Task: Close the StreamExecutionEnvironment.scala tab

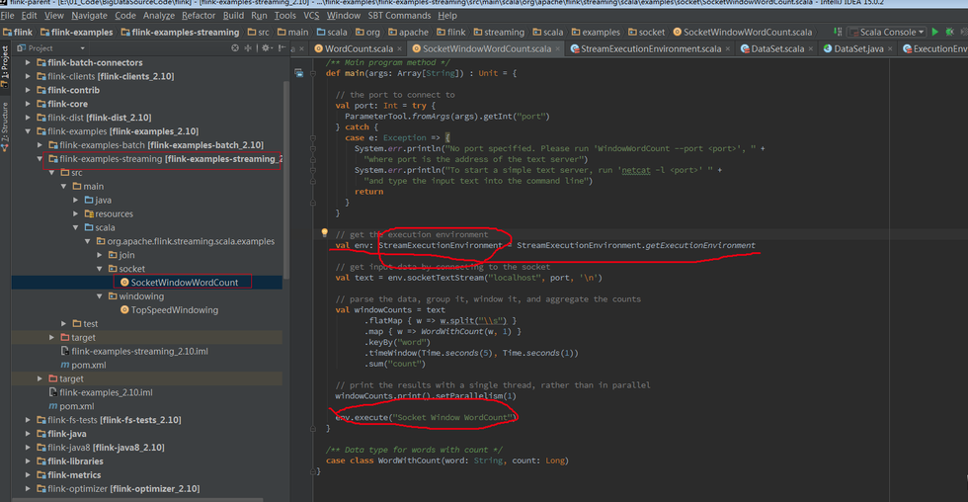Action: point(727,48)
